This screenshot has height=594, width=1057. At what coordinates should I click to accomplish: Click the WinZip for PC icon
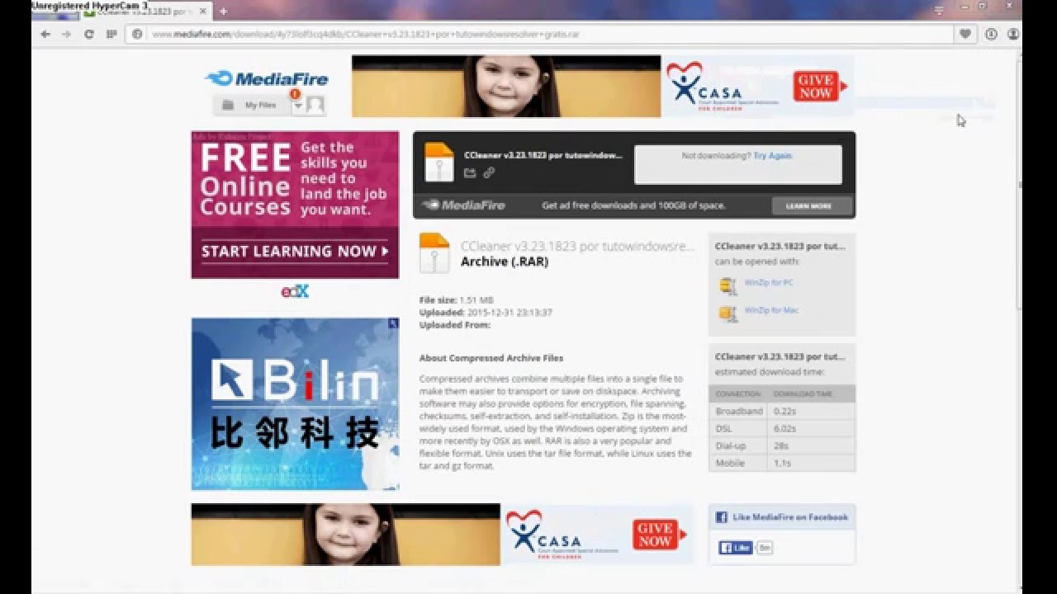click(x=728, y=285)
